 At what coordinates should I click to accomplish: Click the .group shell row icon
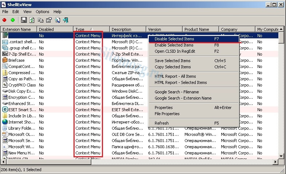5,48
